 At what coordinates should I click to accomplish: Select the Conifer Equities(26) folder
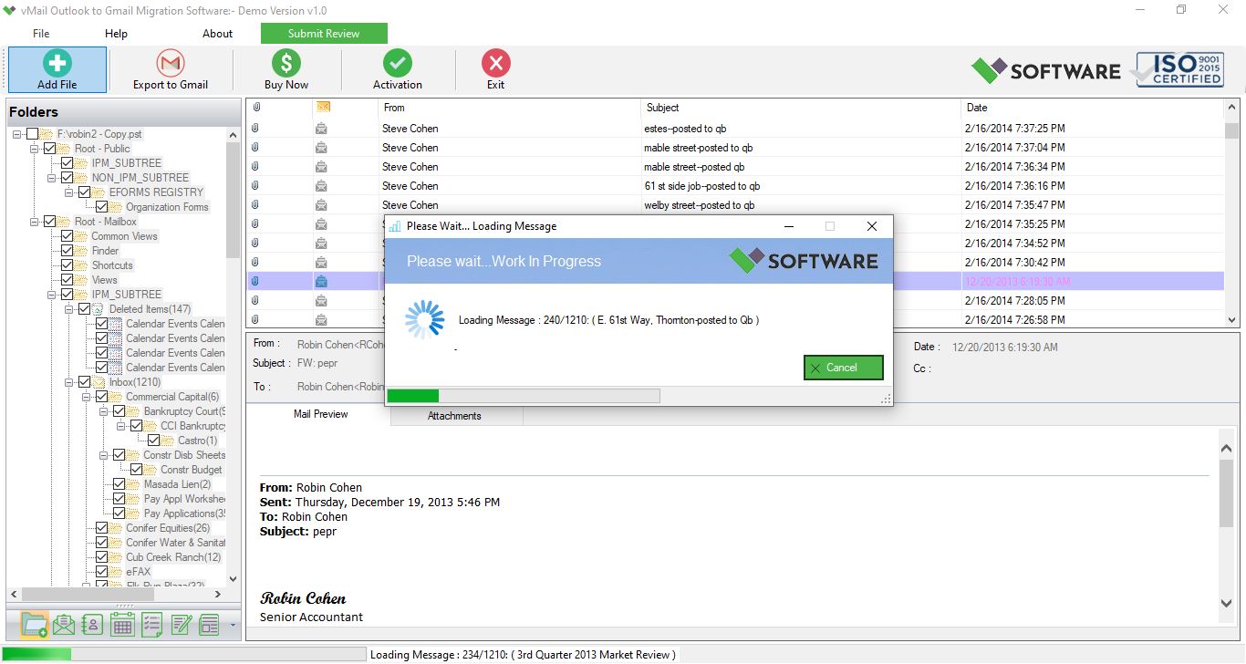[x=168, y=528]
